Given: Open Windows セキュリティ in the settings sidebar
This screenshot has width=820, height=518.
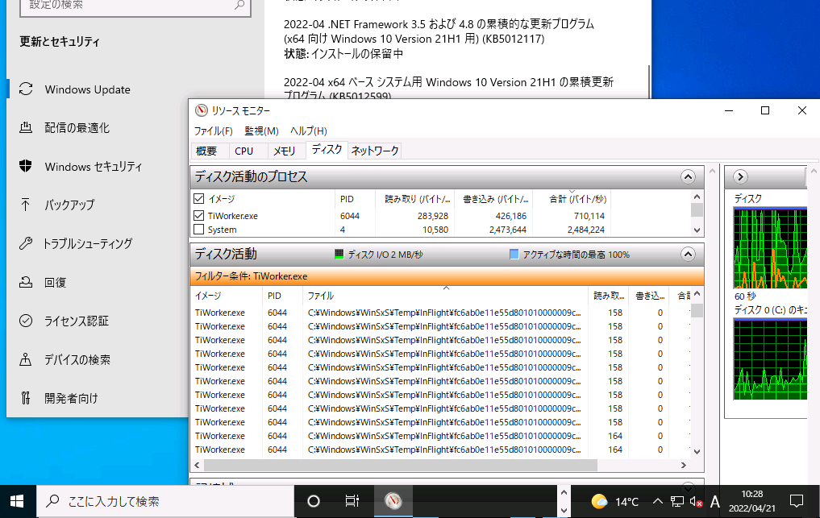Looking at the screenshot, I should [93, 167].
